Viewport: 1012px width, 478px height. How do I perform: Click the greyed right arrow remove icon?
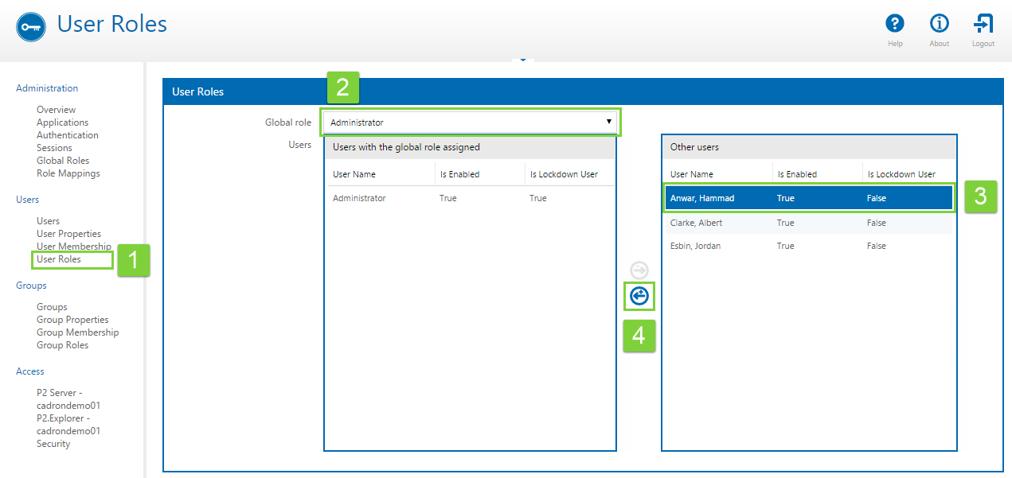click(639, 270)
